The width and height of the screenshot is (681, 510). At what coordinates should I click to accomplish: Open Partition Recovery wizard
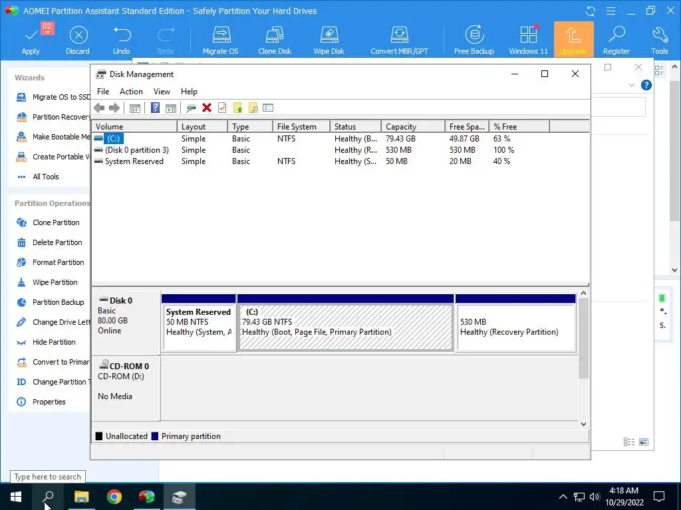(x=53, y=117)
